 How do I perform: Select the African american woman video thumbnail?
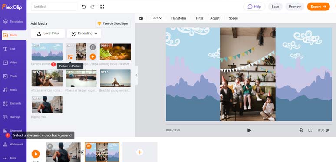click(47, 78)
